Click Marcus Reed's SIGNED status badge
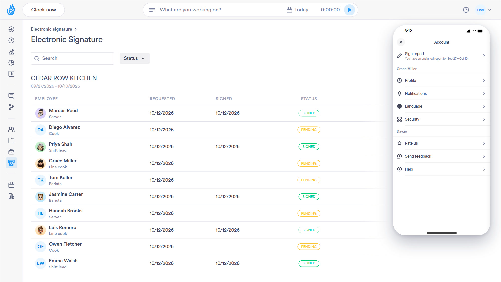 coord(309,113)
